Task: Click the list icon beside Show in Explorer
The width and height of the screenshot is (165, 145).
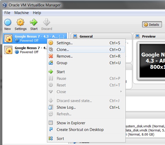Action: point(51,123)
